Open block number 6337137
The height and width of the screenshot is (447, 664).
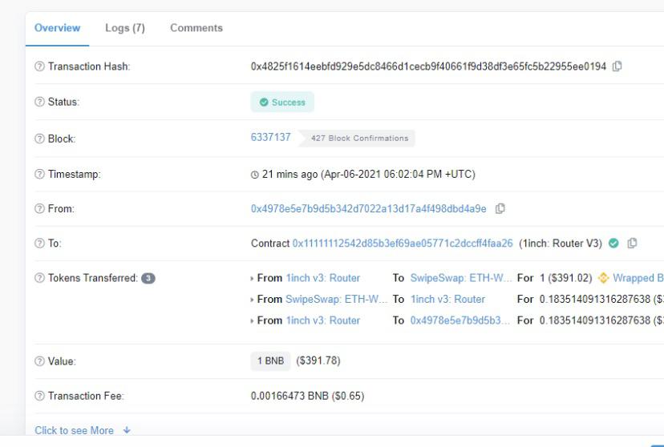pyautogui.click(x=270, y=138)
